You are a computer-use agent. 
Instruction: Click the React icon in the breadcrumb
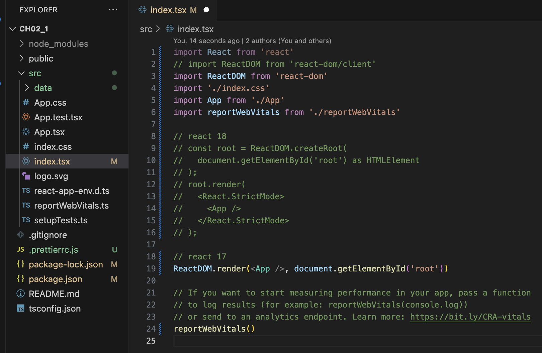click(170, 29)
